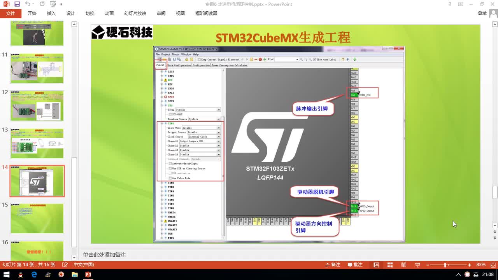Image resolution: width=498 pixels, height=280 pixels.
Task: Click the screen recorder taskbar icon
Action: [61, 275]
